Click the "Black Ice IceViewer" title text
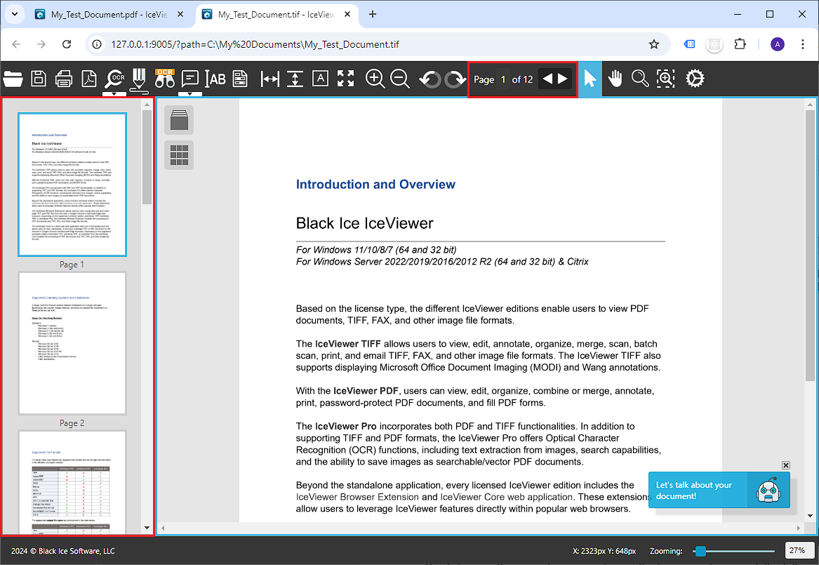The image size is (819, 565). coord(364,223)
